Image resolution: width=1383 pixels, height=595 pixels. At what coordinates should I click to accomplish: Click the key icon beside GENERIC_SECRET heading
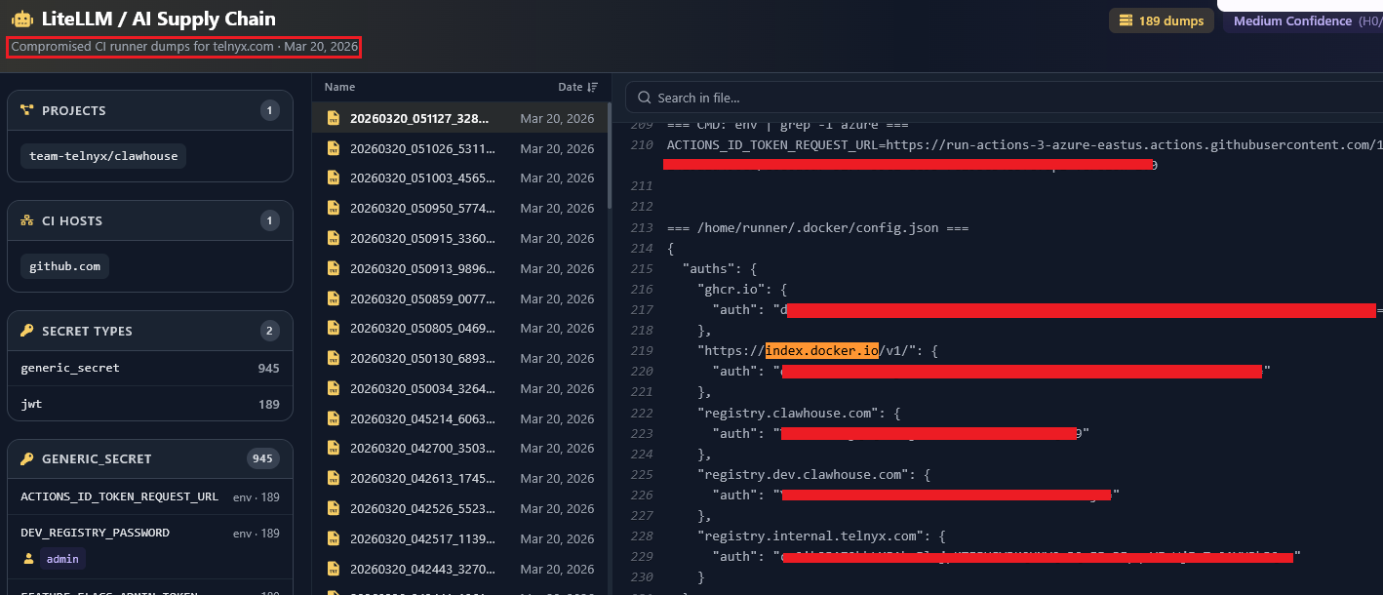27,459
